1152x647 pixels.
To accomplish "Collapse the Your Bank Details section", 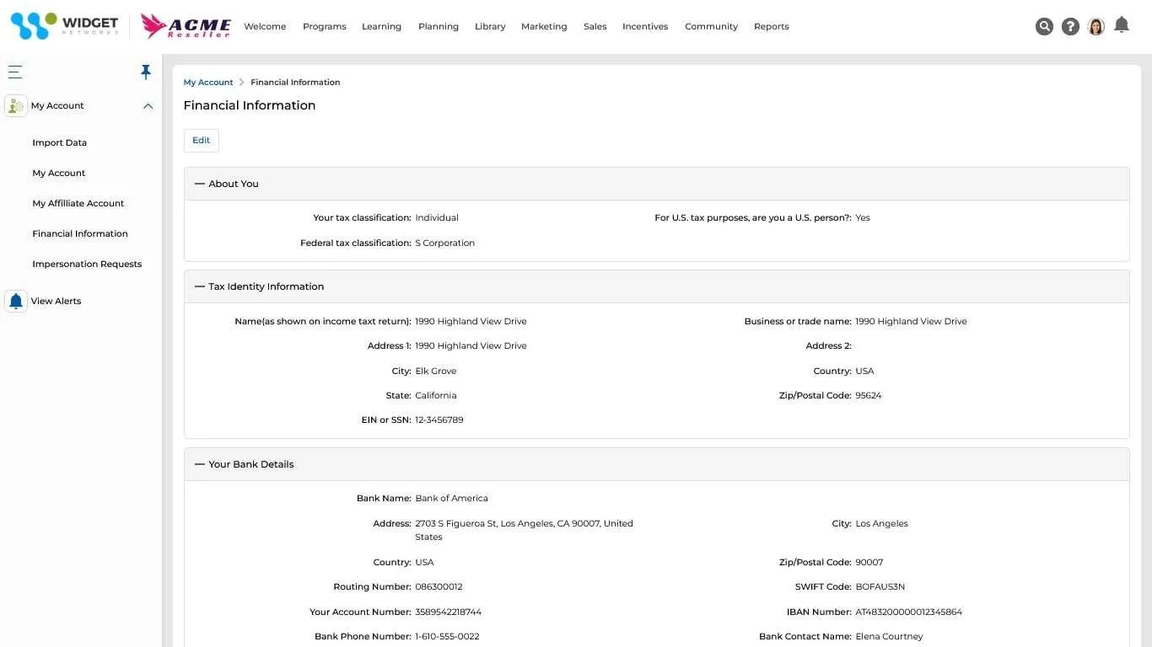I will 200,464.
